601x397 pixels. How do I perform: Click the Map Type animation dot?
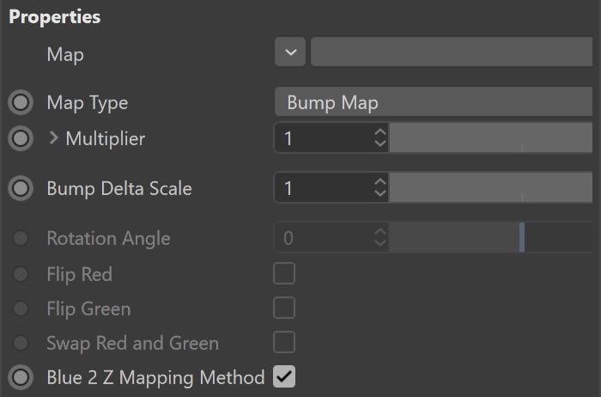[x=21, y=103]
